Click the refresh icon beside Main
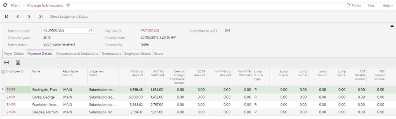This screenshot has height=119, width=396. [x=6, y=6]
